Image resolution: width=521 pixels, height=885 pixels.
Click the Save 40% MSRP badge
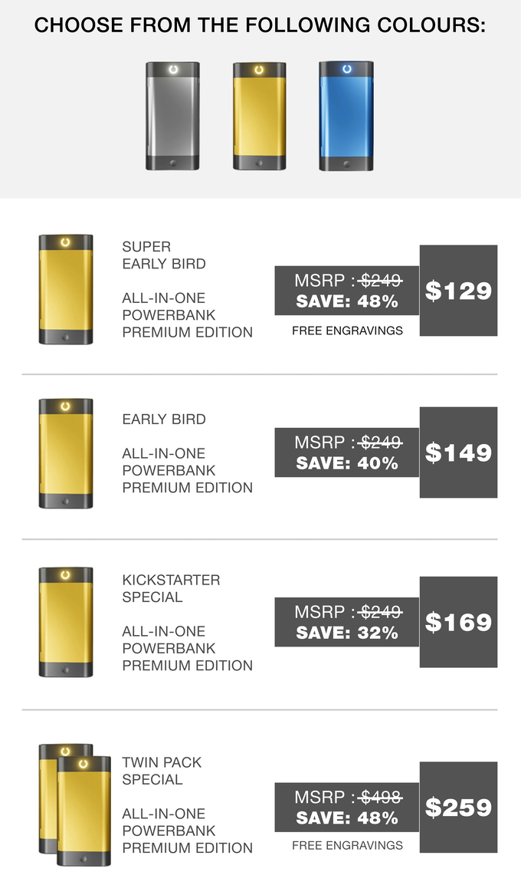pos(347,452)
